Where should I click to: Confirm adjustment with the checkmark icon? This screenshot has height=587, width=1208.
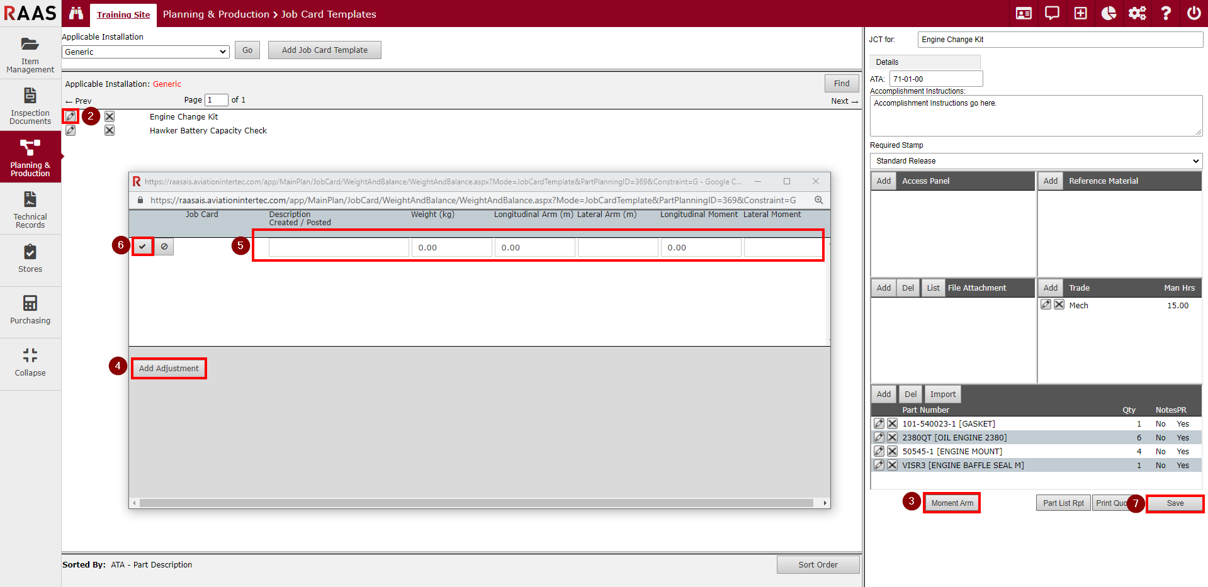143,247
